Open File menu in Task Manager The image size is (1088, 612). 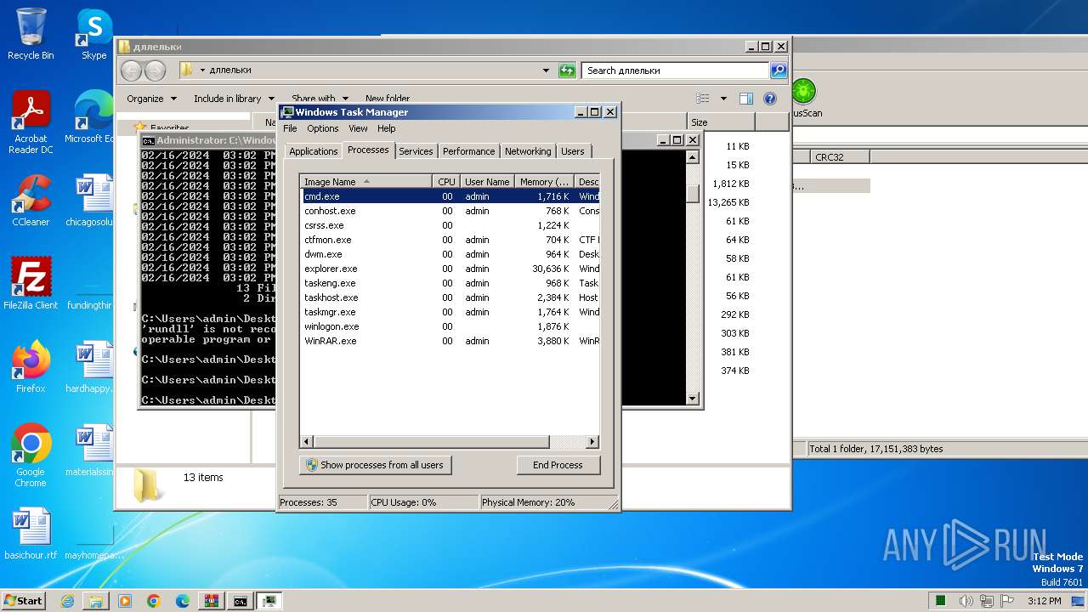[x=290, y=128]
